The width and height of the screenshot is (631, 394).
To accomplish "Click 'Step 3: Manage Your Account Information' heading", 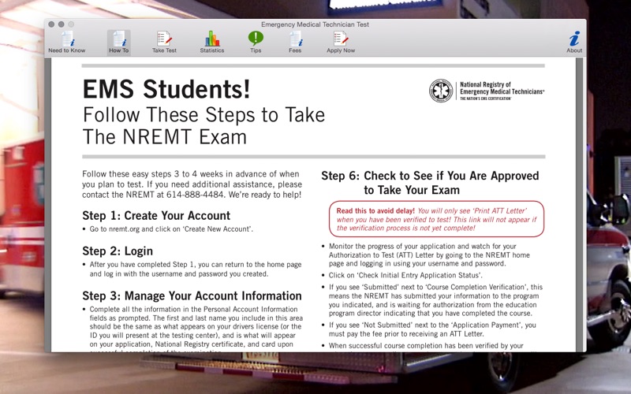I will (x=192, y=296).
